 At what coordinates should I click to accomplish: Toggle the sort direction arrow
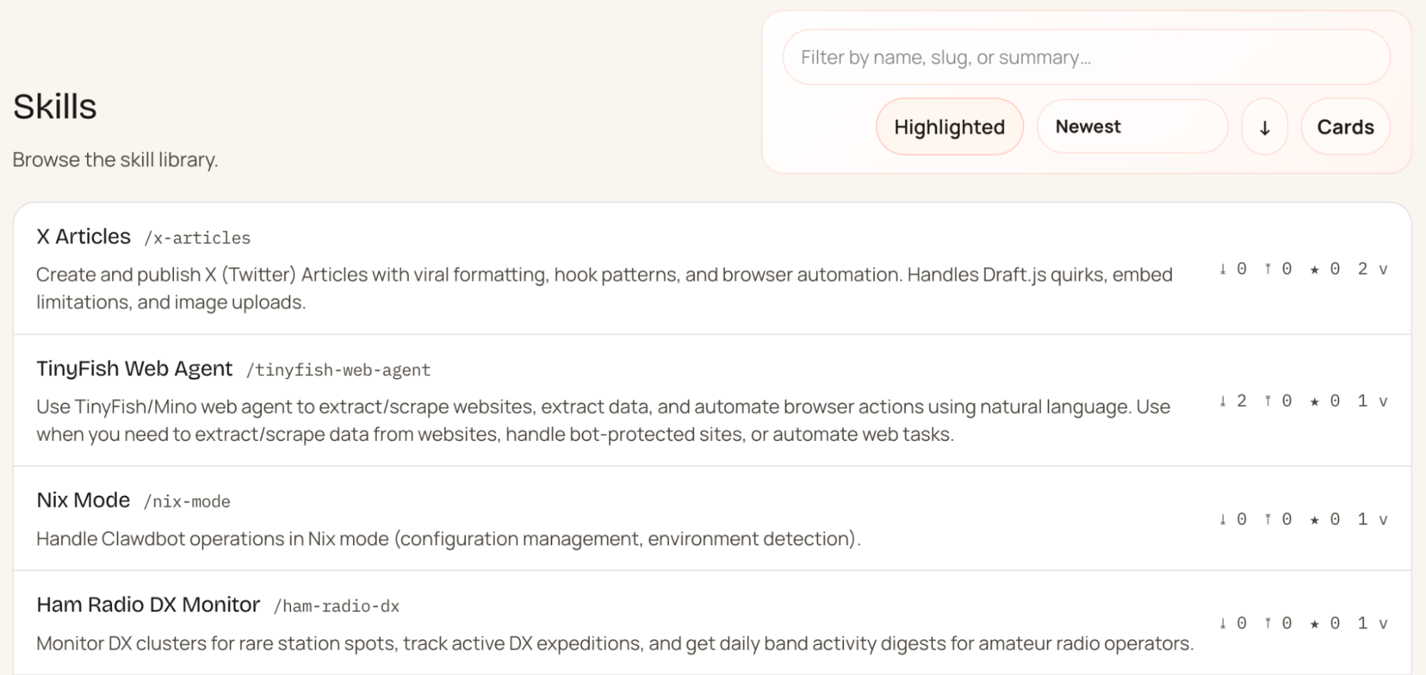click(1265, 126)
